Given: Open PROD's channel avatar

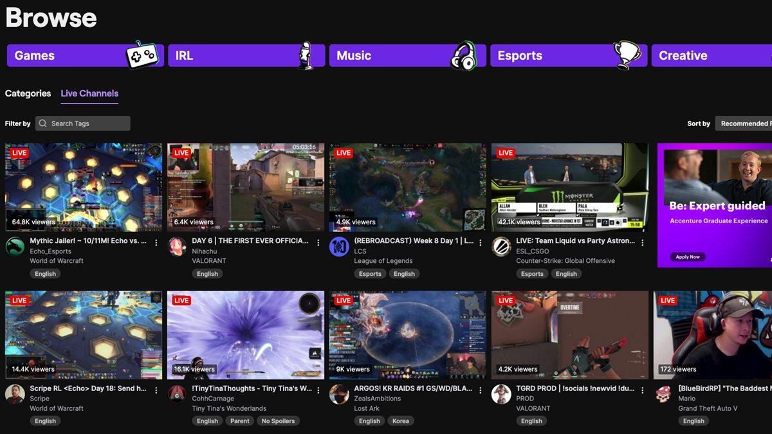Looking at the screenshot, I should (501, 393).
